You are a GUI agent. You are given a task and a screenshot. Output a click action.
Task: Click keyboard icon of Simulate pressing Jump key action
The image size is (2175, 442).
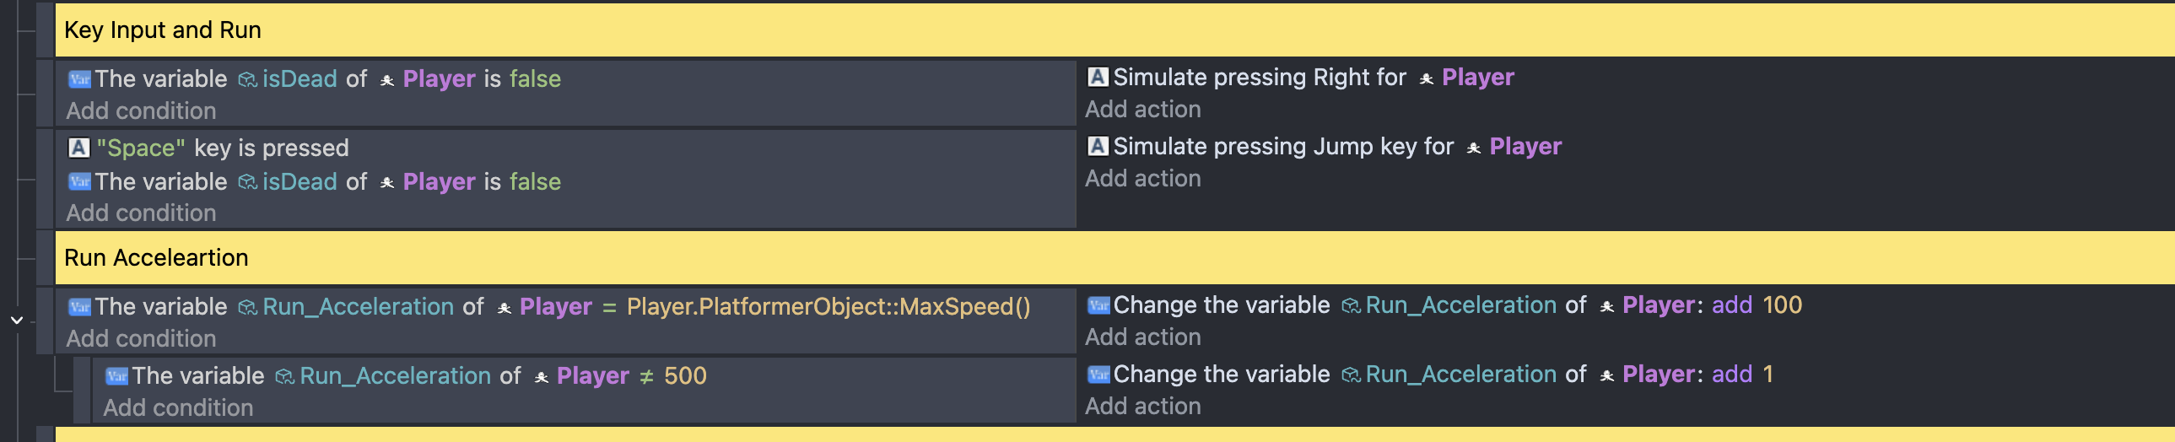(1097, 147)
